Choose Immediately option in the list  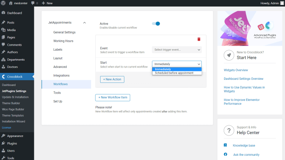click(177, 69)
